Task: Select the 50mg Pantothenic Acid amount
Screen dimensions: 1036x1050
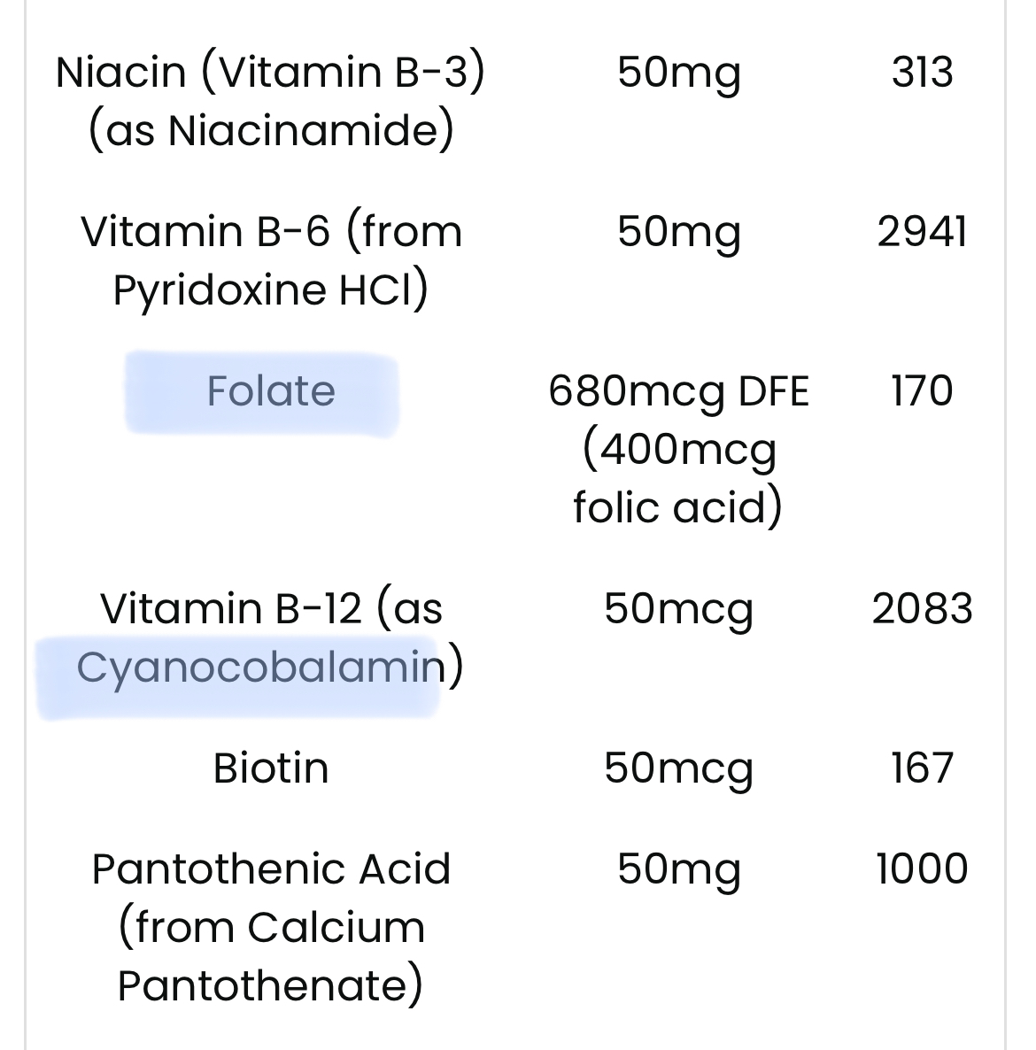Action: pyautogui.click(x=679, y=871)
